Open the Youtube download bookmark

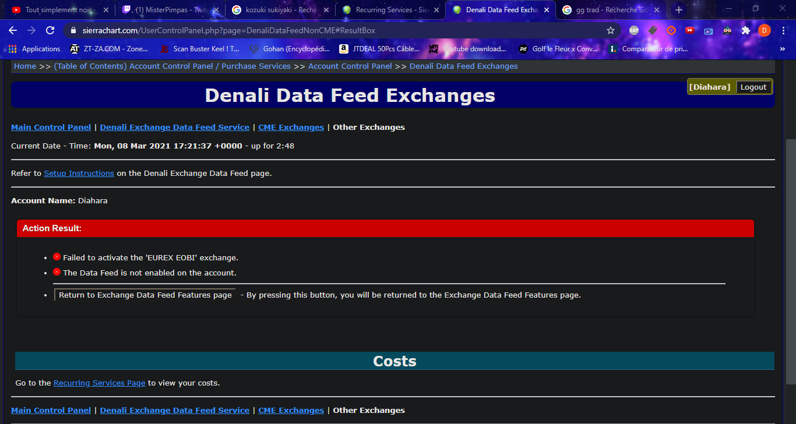pyautogui.click(x=468, y=49)
